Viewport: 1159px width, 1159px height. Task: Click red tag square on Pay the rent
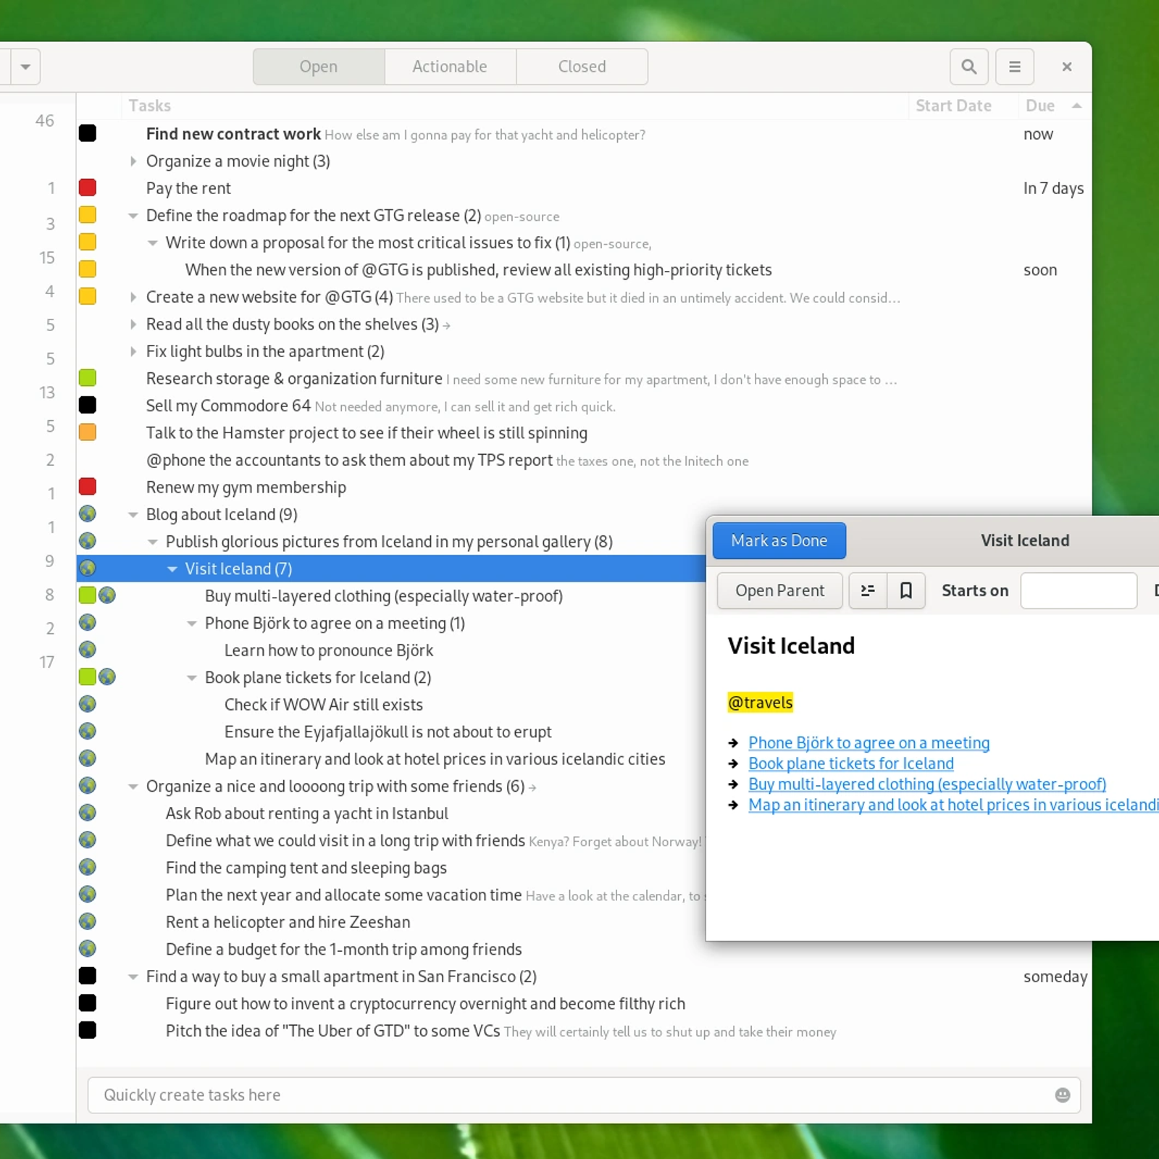88,188
